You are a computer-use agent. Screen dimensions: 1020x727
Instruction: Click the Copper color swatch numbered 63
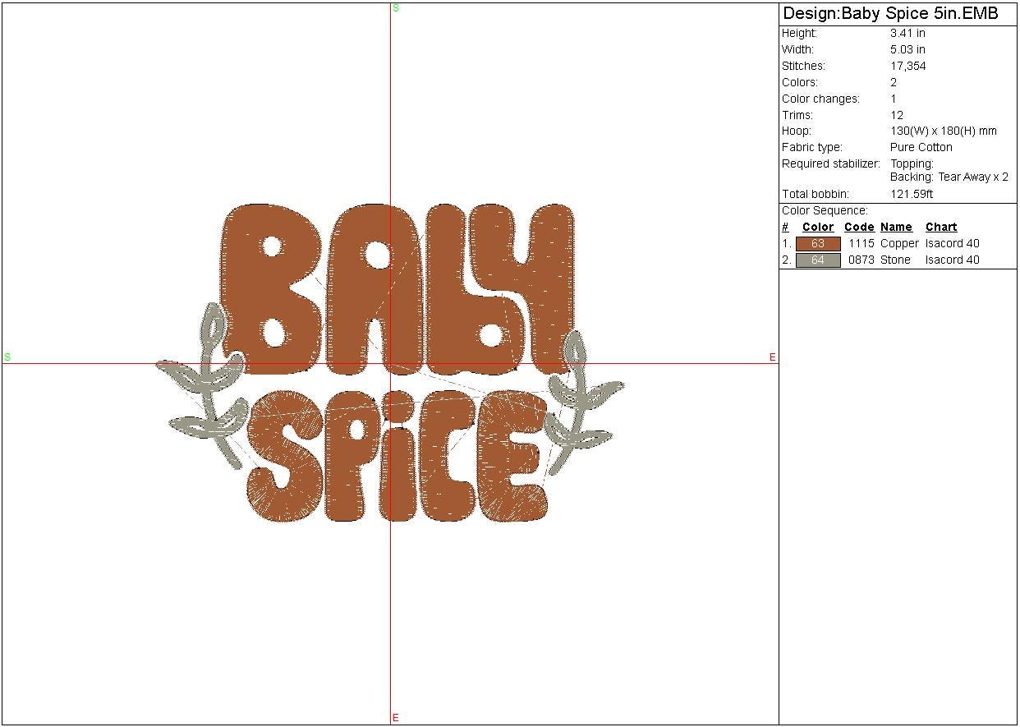818,244
